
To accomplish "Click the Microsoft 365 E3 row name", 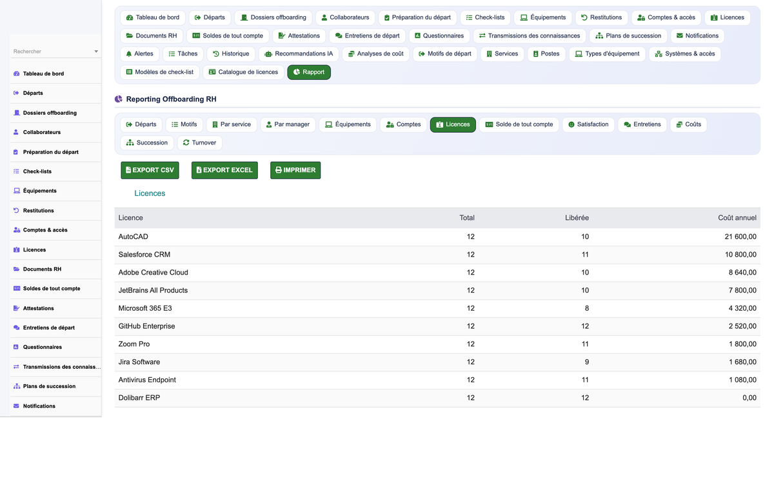I will 145,308.
